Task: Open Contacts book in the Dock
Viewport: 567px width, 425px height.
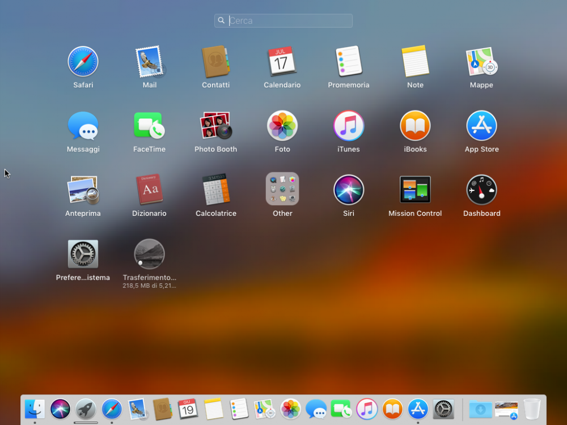Action: click(162, 409)
